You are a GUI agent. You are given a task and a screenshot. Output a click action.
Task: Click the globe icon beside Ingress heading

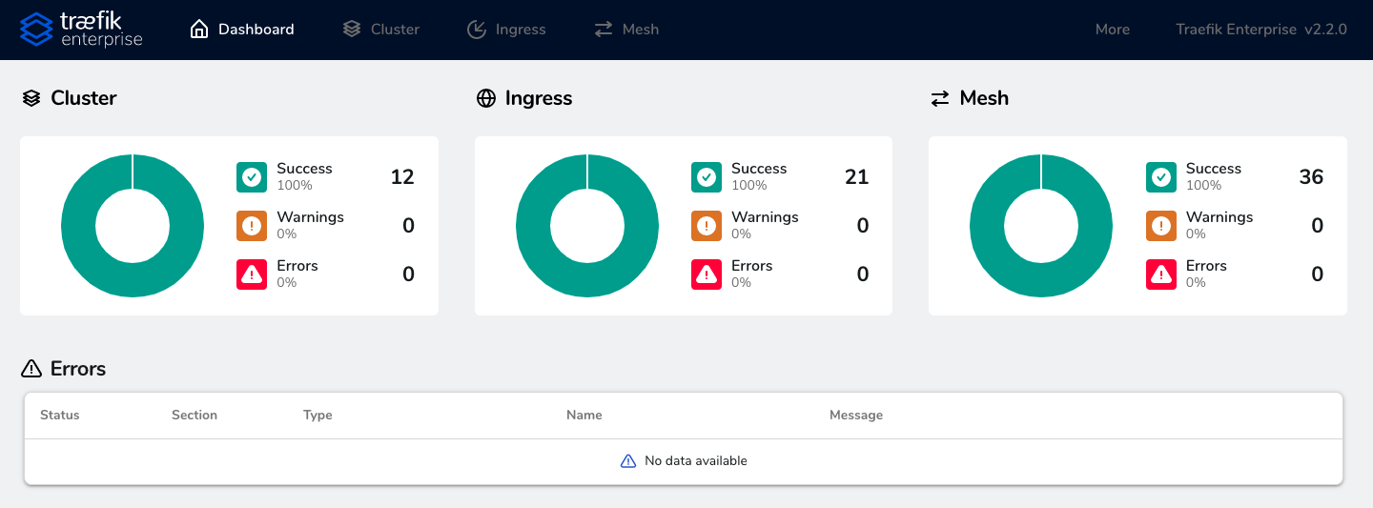click(x=486, y=98)
